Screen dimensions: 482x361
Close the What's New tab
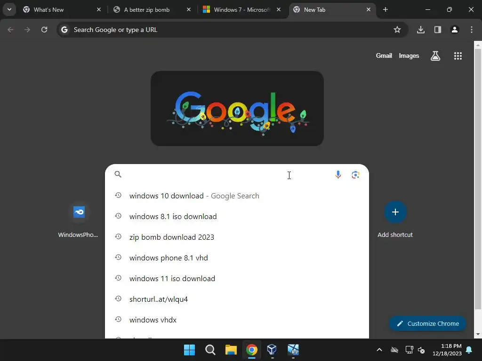[99, 10]
